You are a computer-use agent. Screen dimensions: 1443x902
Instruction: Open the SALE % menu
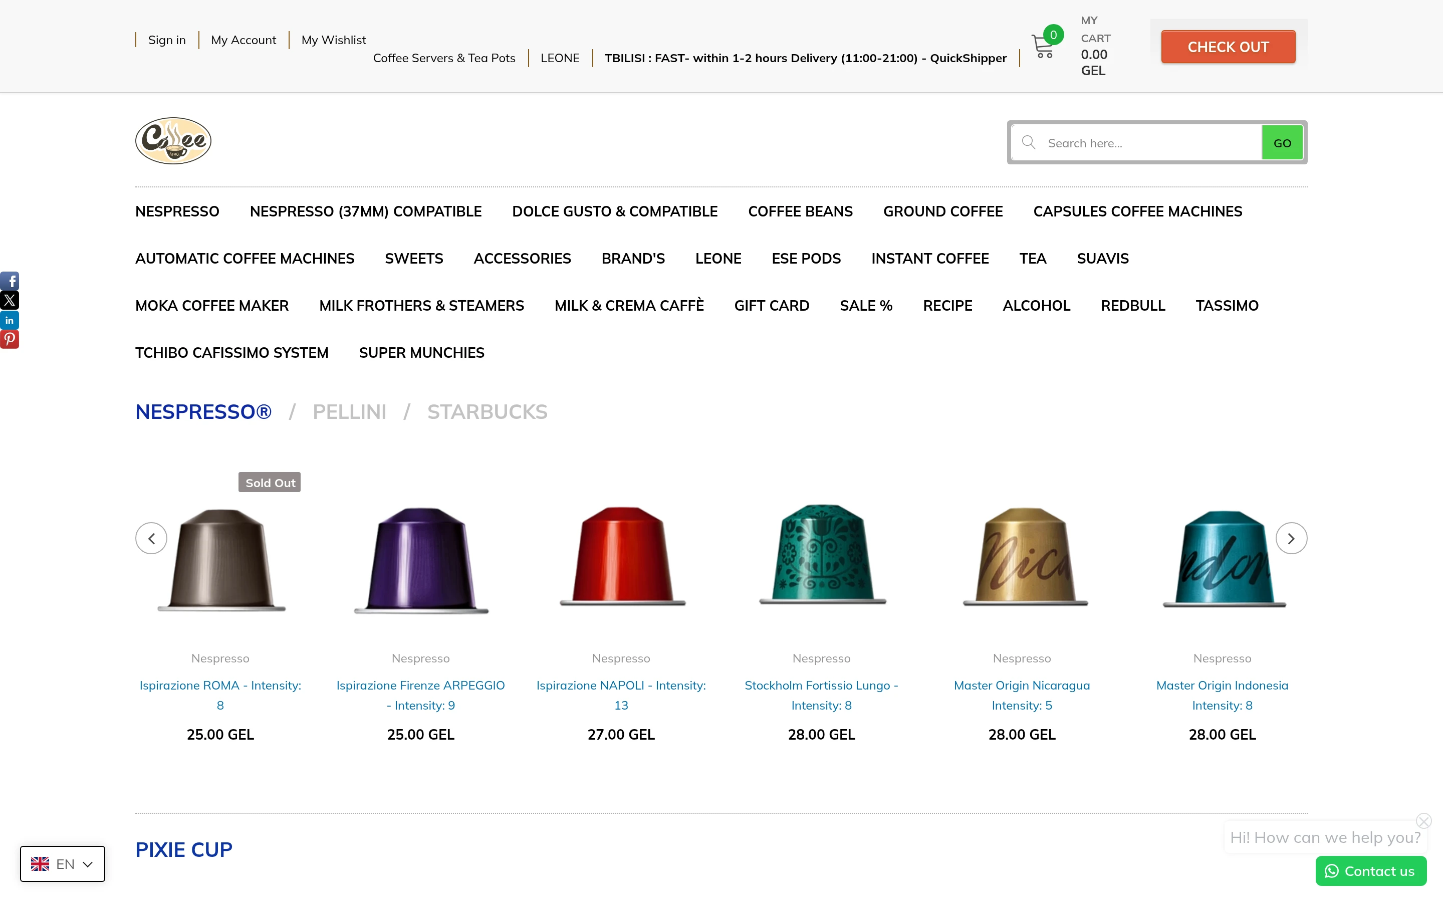pyautogui.click(x=866, y=306)
